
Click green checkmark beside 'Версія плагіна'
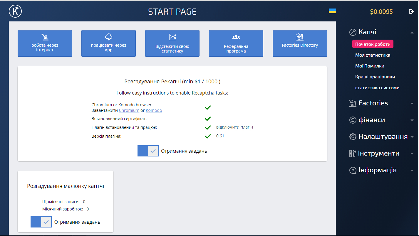[208, 136]
